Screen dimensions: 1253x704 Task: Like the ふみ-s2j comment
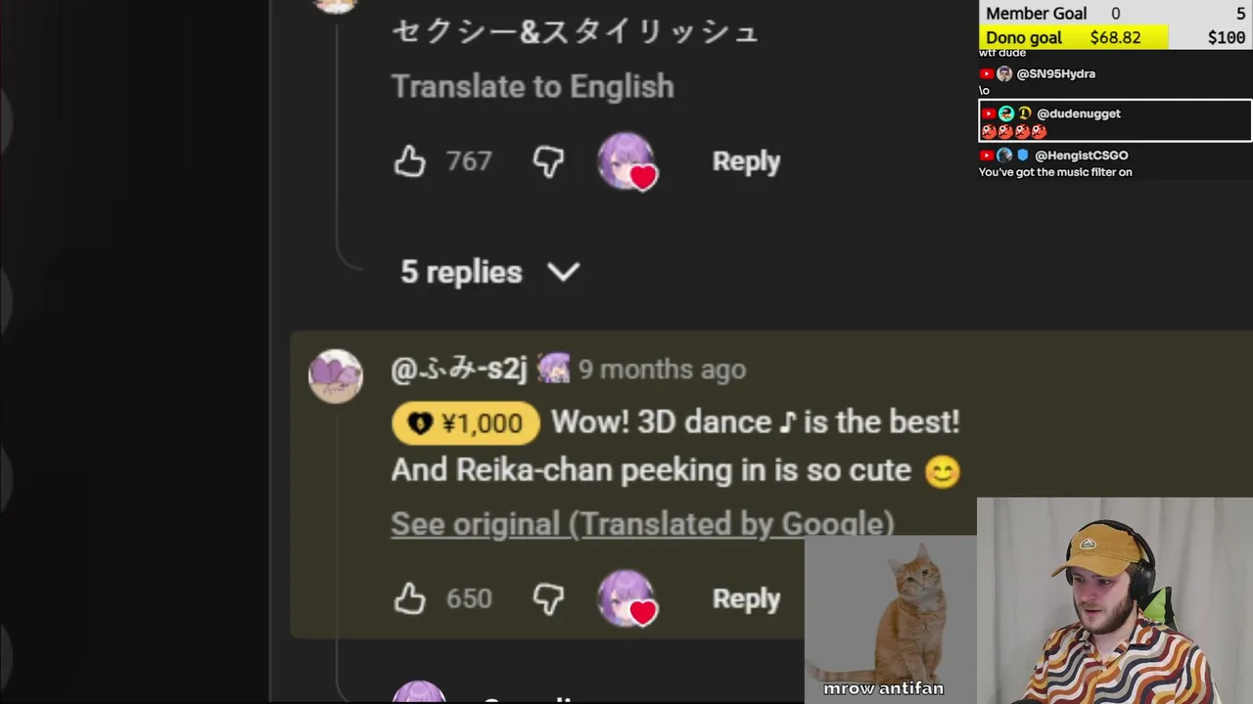[410, 598]
